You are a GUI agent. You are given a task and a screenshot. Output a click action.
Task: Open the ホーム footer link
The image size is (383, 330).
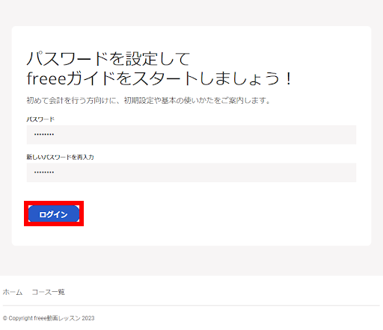tap(13, 292)
